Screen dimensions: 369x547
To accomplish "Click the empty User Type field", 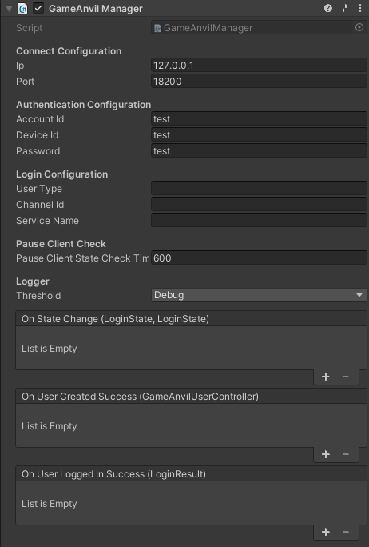I will [259, 189].
